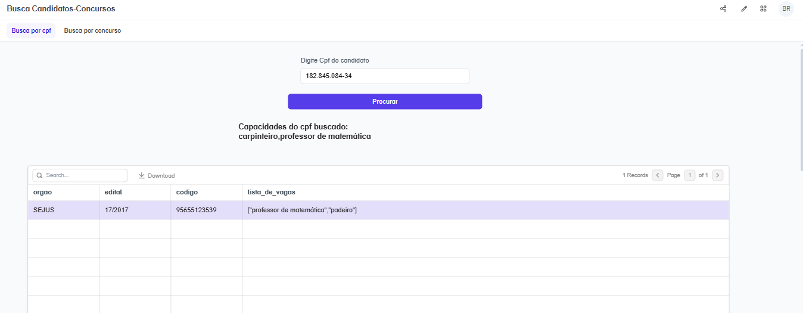803x313 pixels.
Task: Click the apps grid icon
Action: [763, 9]
